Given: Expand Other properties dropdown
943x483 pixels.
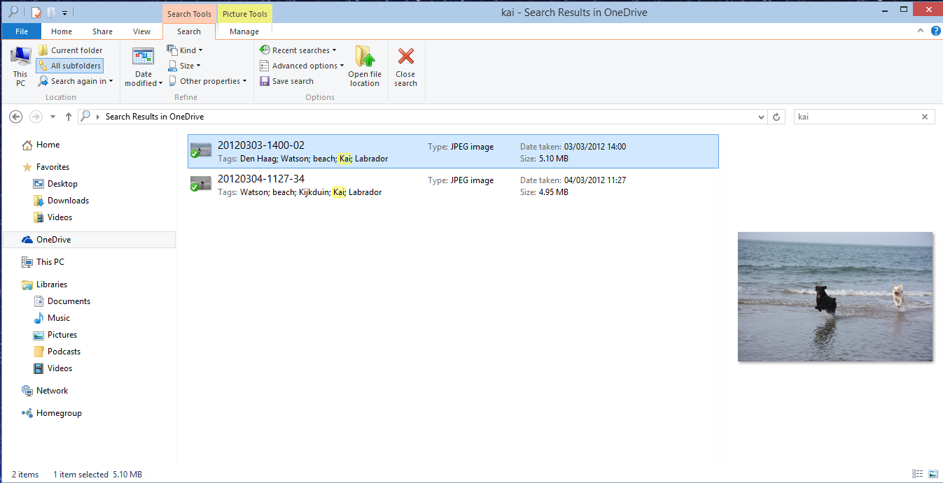Looking at the screenshot, I should (x=208, y=81).
